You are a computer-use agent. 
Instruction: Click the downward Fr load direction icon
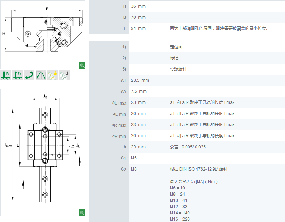[6, 75]
